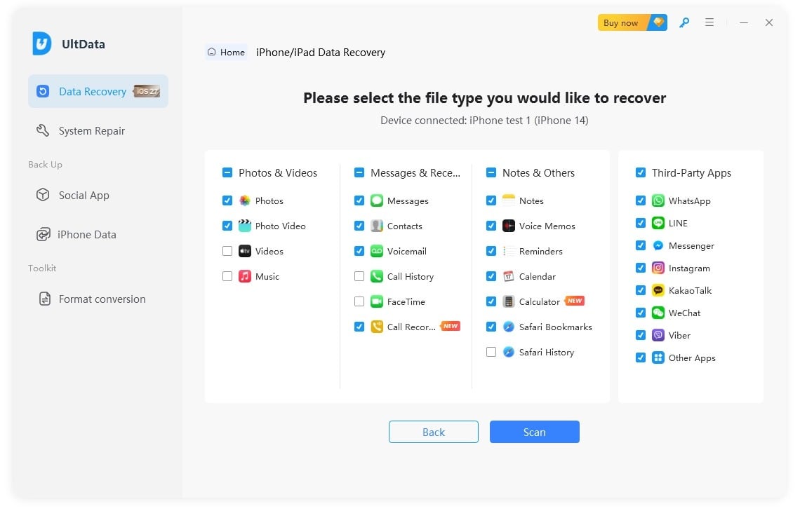Viewport: 800px width, 511px height.
Task: Click the Photos app icon
Action: pyautogui.click(x=245, y=200)
